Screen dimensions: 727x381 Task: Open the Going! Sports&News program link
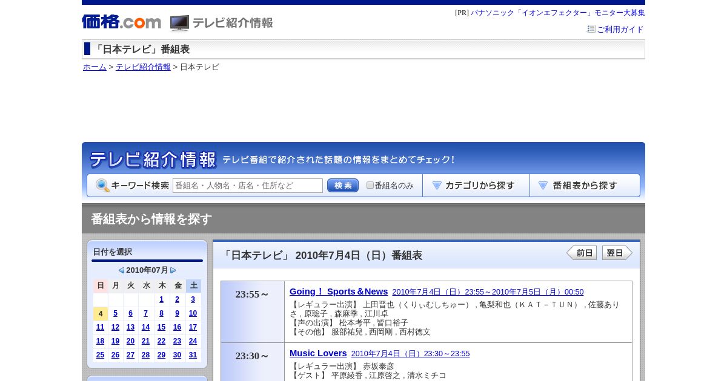(339, 291)
